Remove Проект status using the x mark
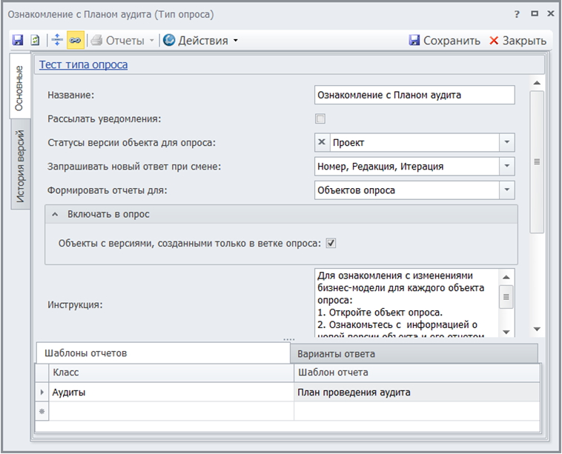This screenshot has height=454, width=562. 322,142
